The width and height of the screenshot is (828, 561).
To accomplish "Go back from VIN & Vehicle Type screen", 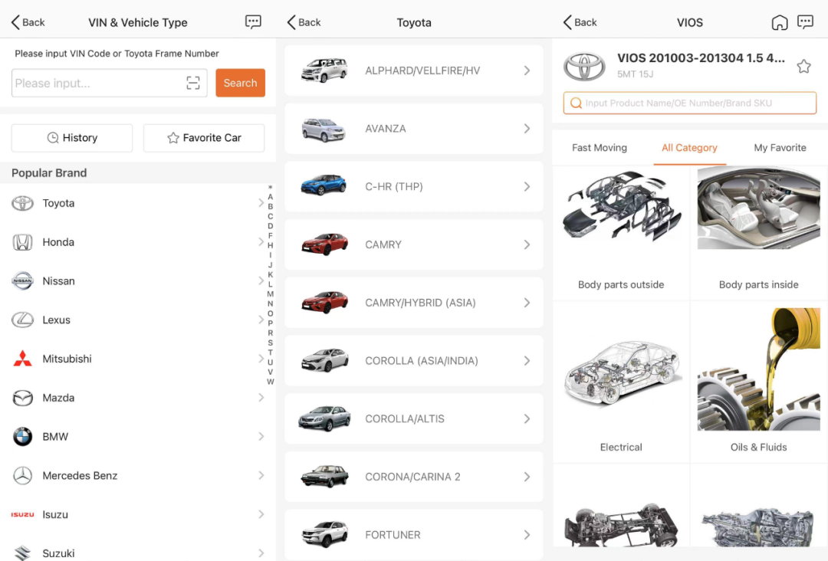I will 28,22.
